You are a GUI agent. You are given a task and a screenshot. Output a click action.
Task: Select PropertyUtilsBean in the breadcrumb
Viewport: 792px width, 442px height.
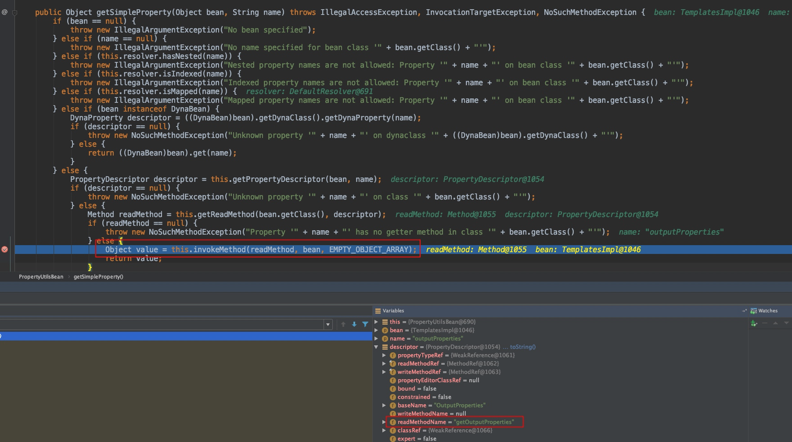(x=41, y=277)
